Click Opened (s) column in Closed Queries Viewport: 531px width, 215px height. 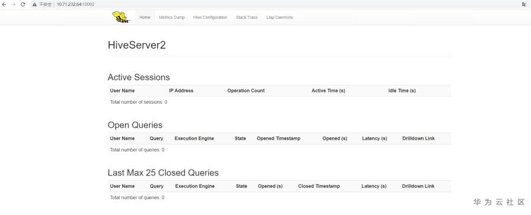point(270,186)
